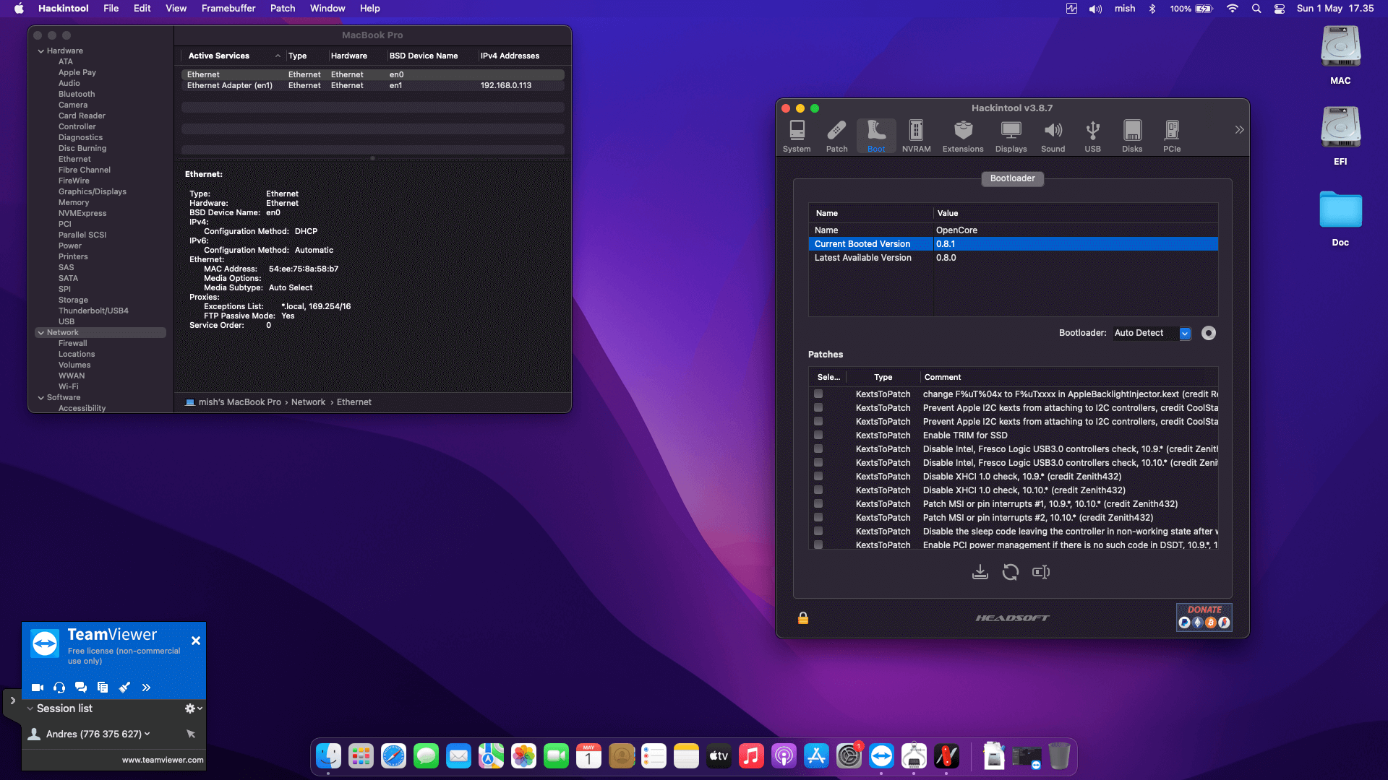Click the TeamViewer headset audio icon
The image size is (1388, 780).
(59, 688)
